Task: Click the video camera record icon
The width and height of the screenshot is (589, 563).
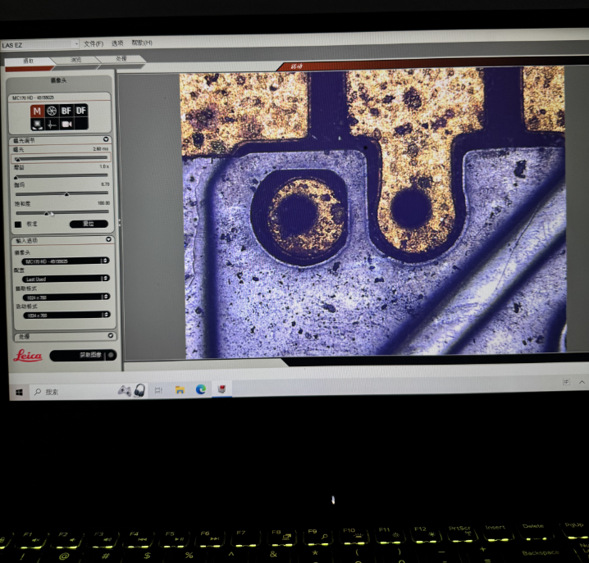Action: tap(66, 124)
